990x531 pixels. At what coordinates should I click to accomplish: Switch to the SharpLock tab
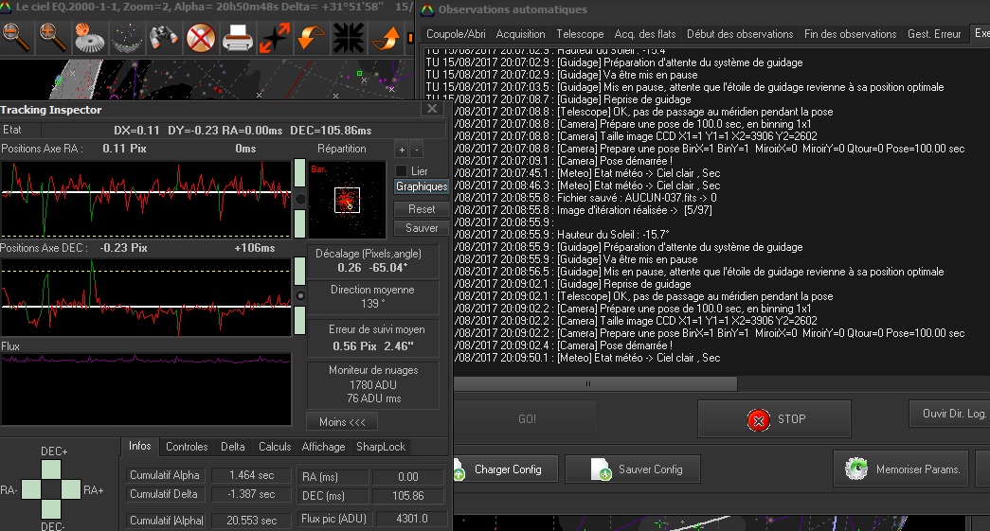(x=380, y=447)
